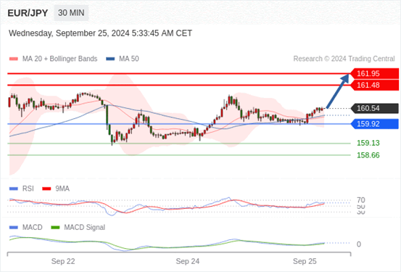Click the 159.92 pivot price tag

375,124
